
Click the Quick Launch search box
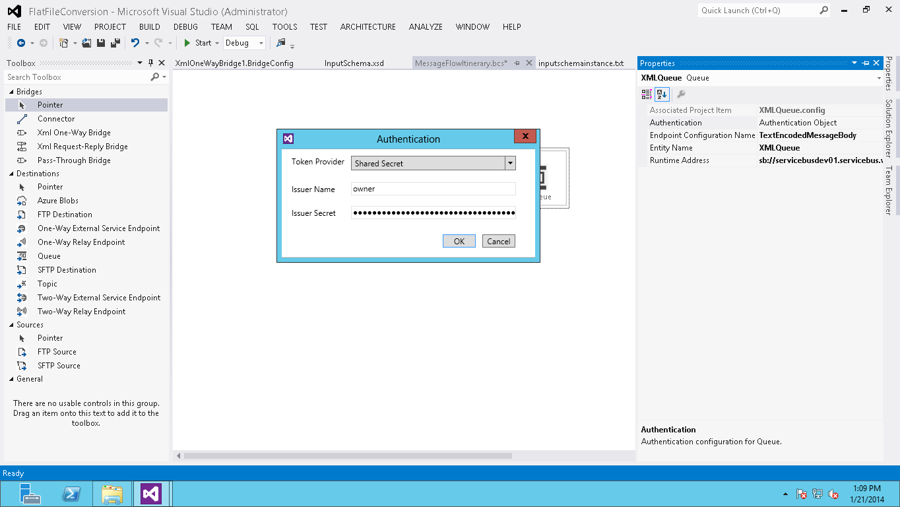click(x=758, y=11)
